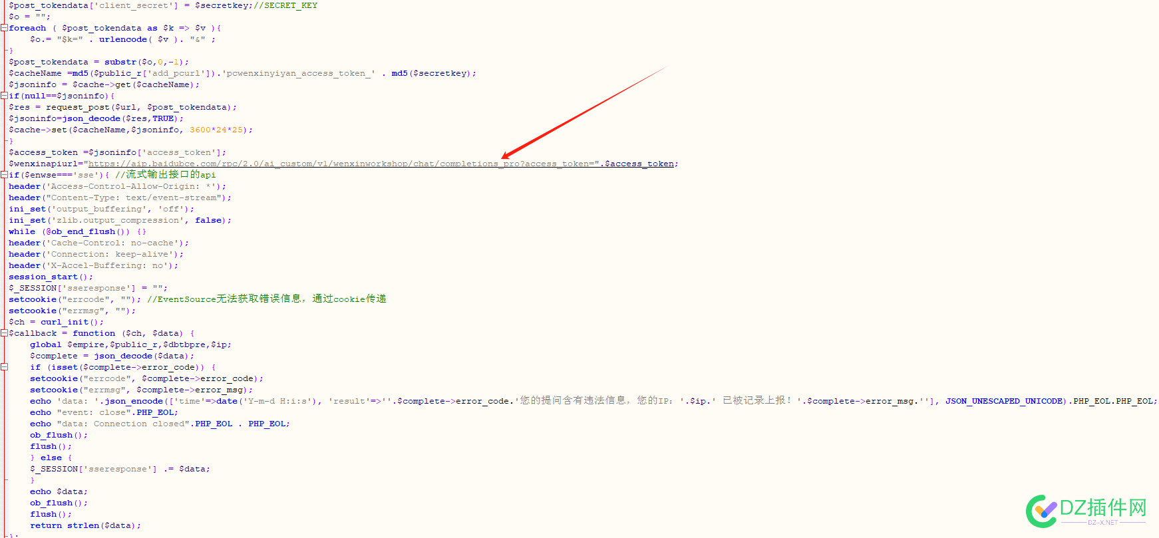Click the ini_set('zlib.output_compression', false) line
This screenshot has width=1159, height=538.
coord(120,220)
